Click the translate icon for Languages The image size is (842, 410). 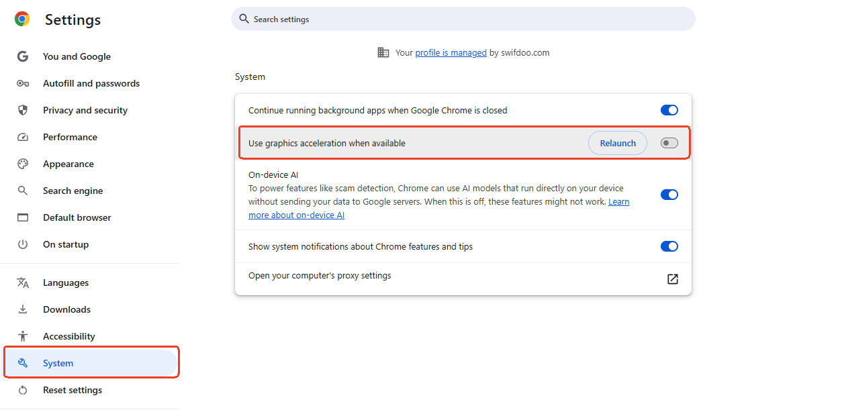pyautogui.click(x=23, y=283)
